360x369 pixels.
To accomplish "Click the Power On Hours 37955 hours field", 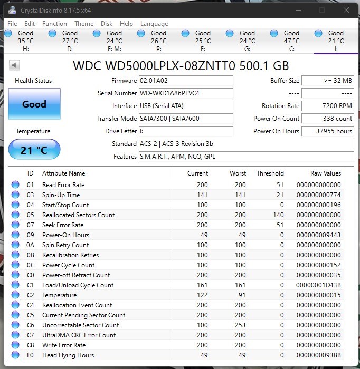I will (327, 131).
